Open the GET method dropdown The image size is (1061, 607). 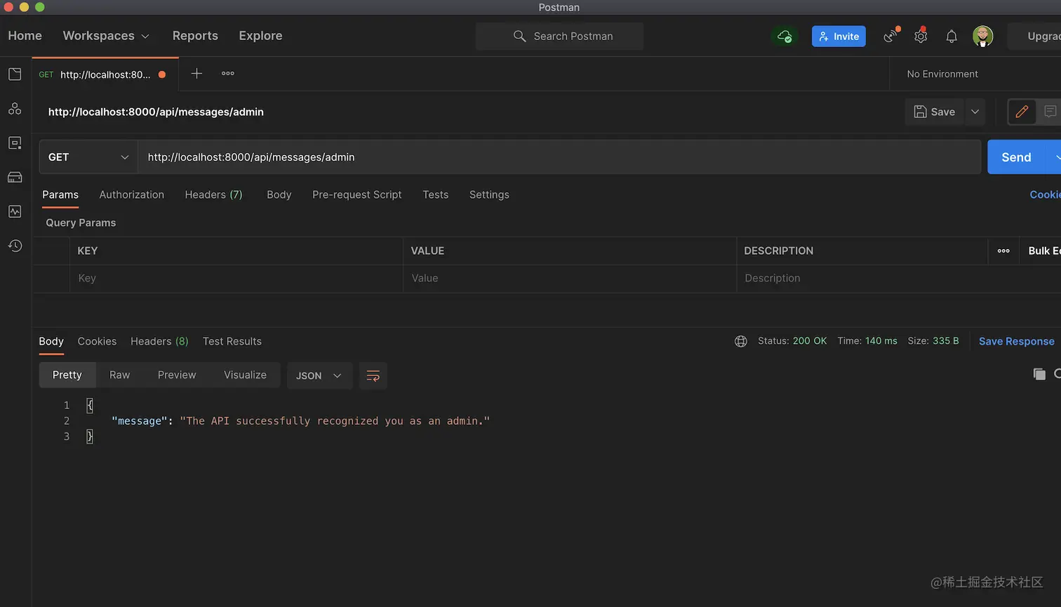(x=88, y=156)
